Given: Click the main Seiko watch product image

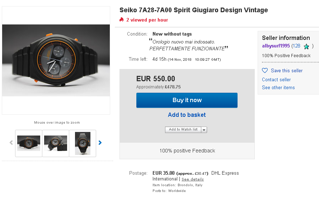Looking at the screenshot, I should tap(56, 60).
